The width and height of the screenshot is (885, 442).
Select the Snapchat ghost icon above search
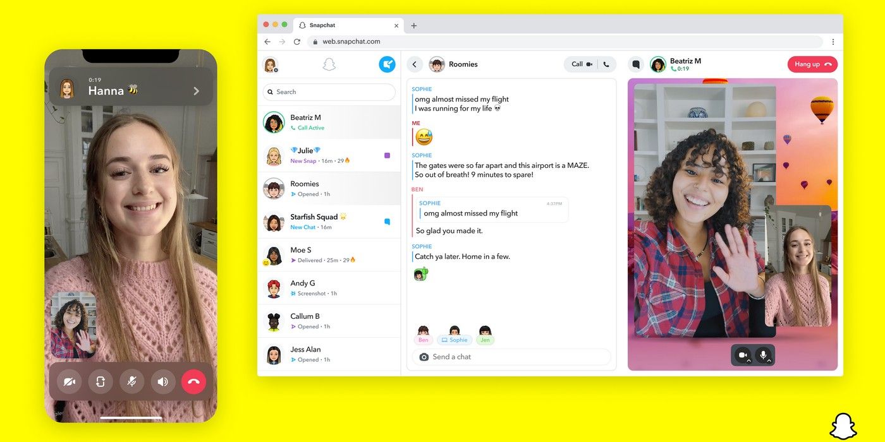pyautogui.click(x=329, y=63)
